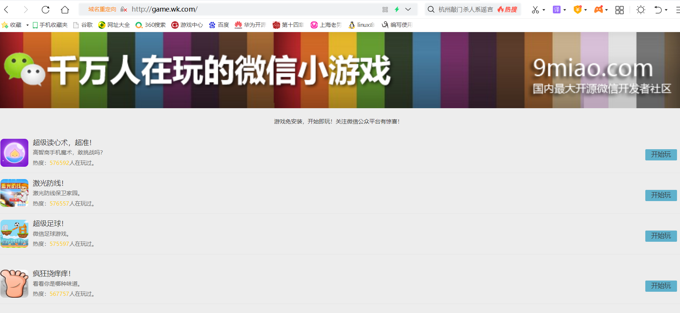Open the 网址大全 bookmark
The image size is (680, 313).
114,25
